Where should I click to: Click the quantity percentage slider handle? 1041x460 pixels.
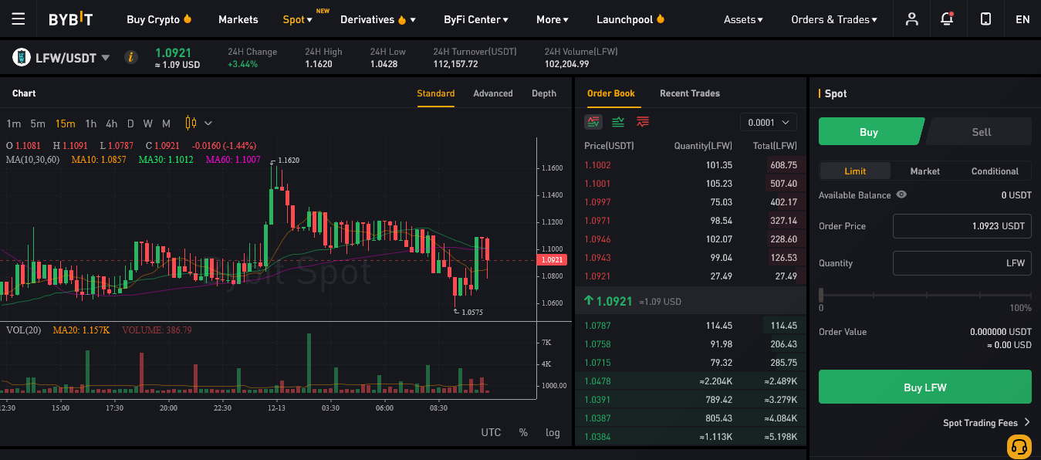click(821, 294)
